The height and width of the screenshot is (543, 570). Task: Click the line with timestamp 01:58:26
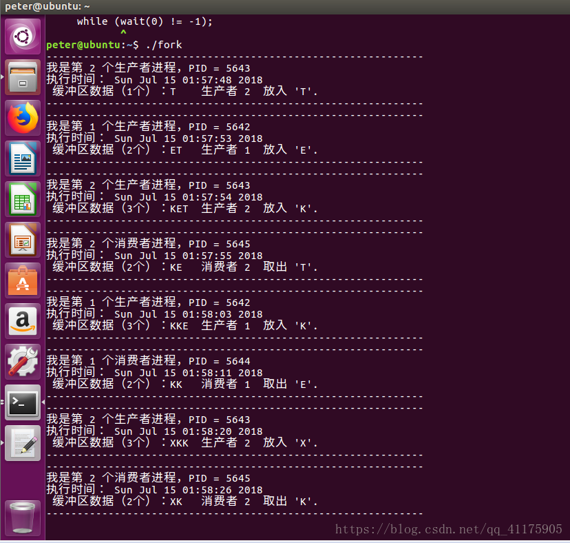[x=154, y=490]
